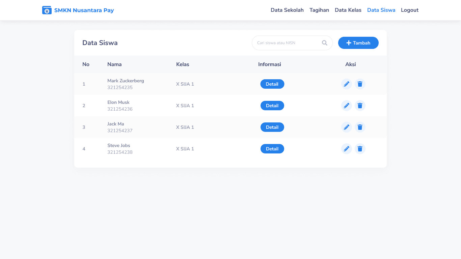Image resolution: width=461 pixels, height=259 pixels.
Task: Click NISN 321254237
Action: 120,131
